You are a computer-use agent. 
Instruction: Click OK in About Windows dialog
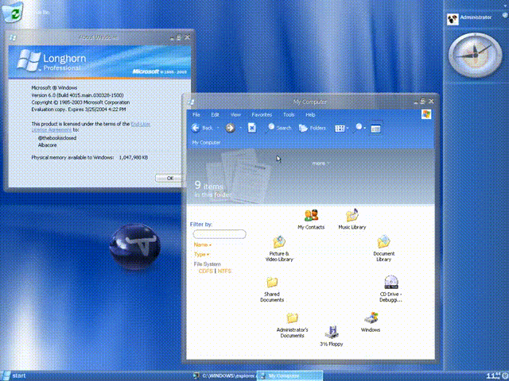tap(169, 178)
